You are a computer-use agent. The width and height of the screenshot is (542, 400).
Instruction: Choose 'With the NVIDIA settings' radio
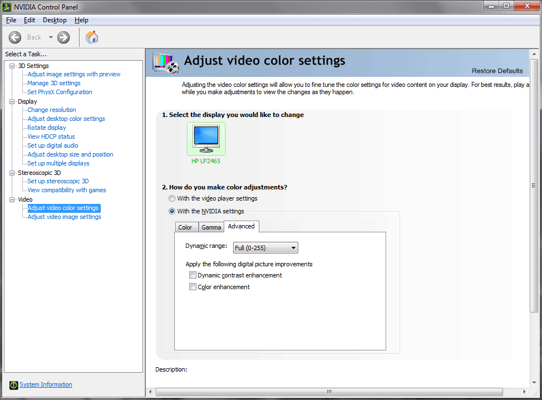(x=172, y=211)
